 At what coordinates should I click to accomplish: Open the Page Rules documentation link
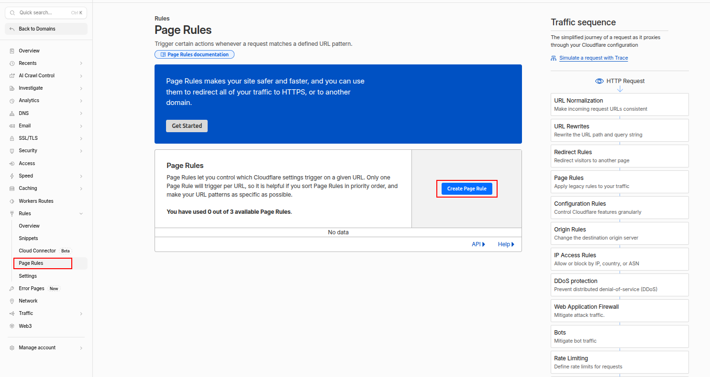tap(194, 54)
